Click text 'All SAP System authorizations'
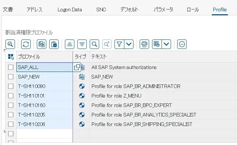 pyautogui.click(x=124, y=67)
